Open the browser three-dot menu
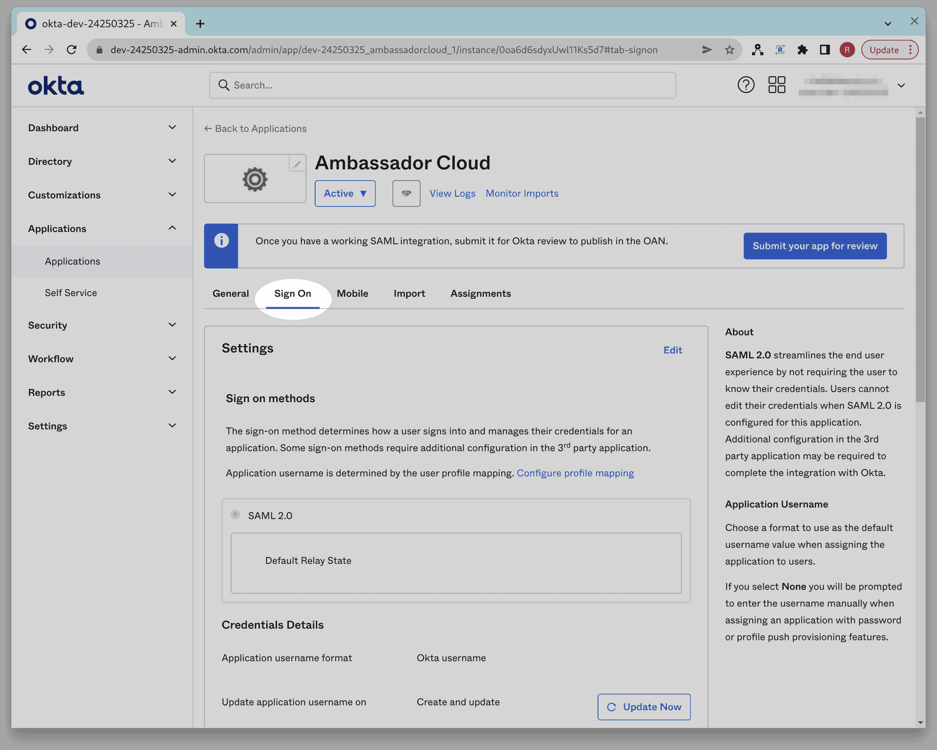The image size is (937, 750). (910, 50)
